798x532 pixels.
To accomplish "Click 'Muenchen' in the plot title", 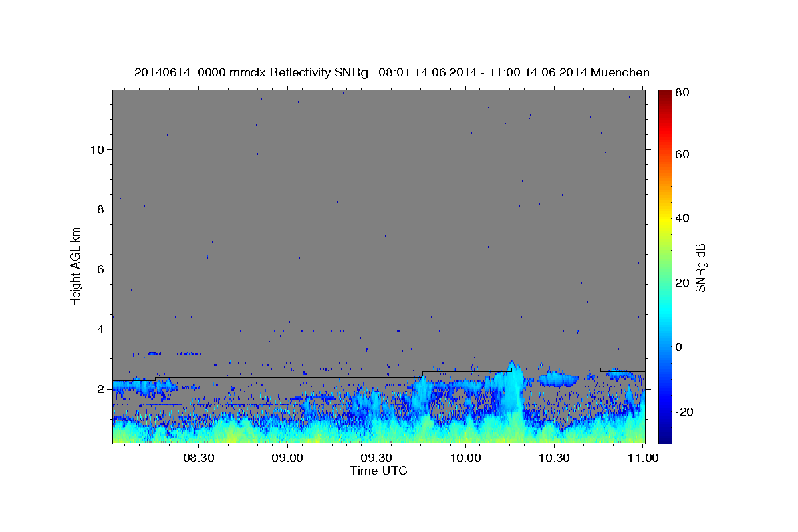I will (620, 72).
